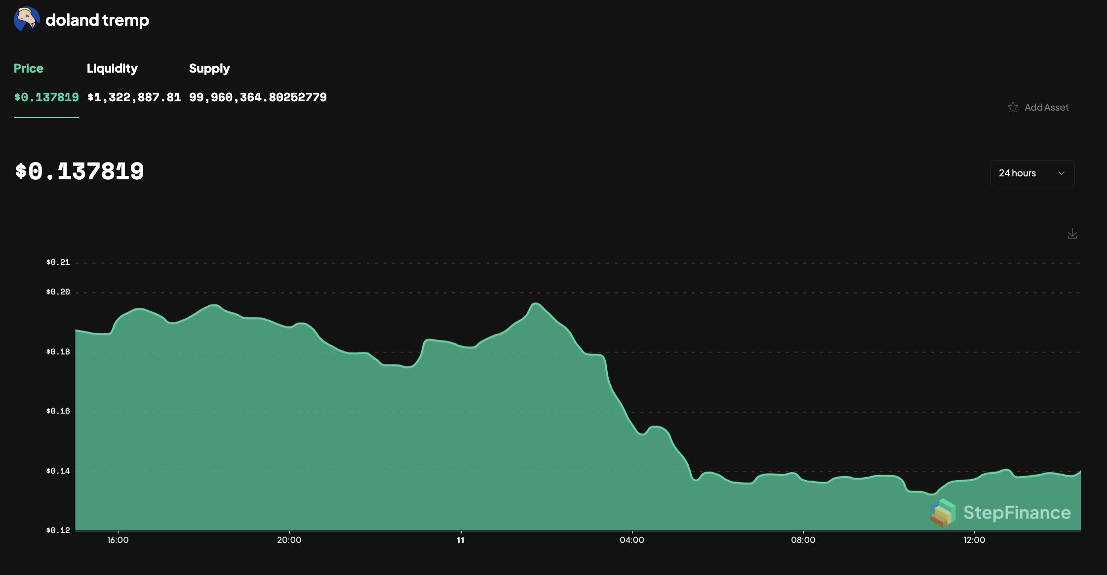Click the StepFinance watermark text
This screenshot has width=1107, height=575.
pos(1017,513)
